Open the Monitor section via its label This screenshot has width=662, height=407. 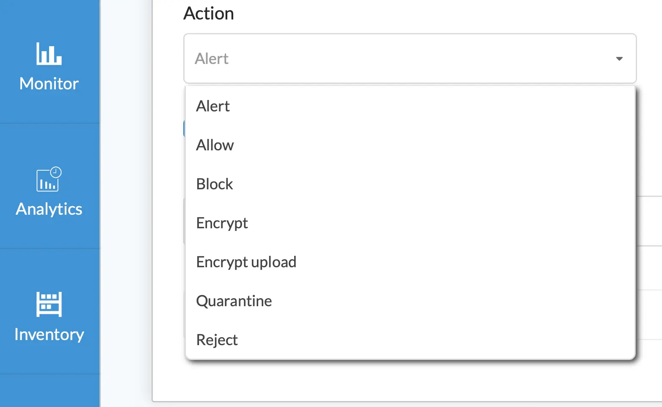[49, 84]
